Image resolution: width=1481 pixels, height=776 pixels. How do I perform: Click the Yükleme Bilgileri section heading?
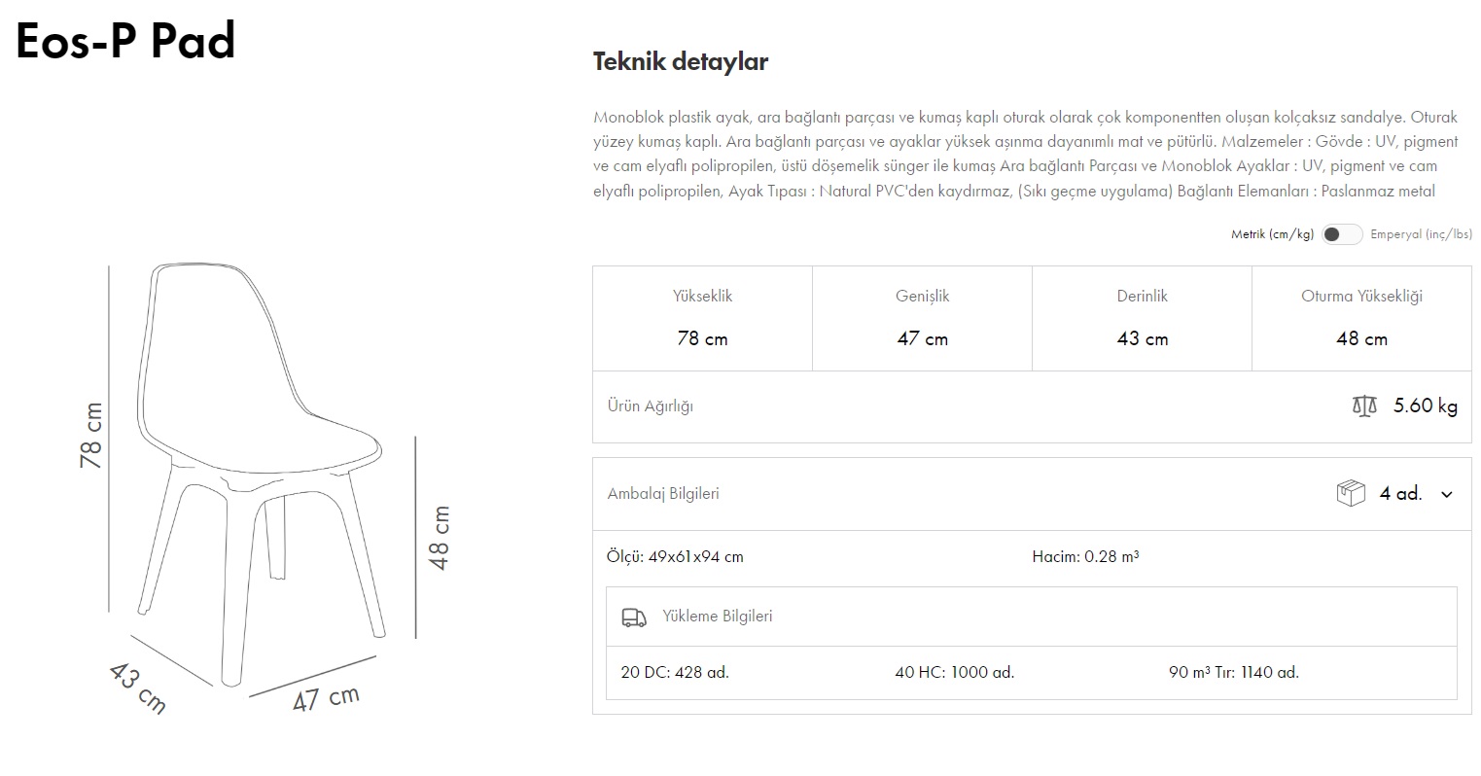(x=718, y=617)
